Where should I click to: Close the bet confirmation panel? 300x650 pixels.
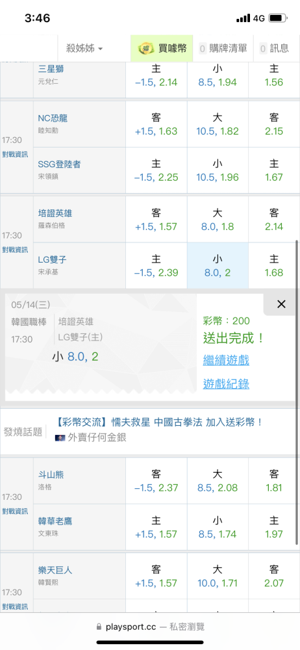click(281, 304)
